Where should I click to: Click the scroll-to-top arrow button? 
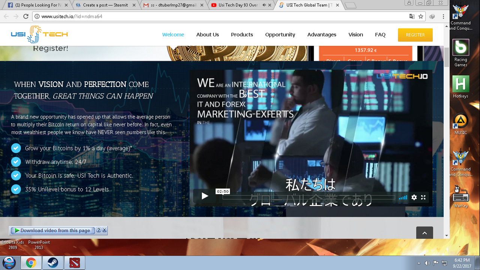(424, 233)
